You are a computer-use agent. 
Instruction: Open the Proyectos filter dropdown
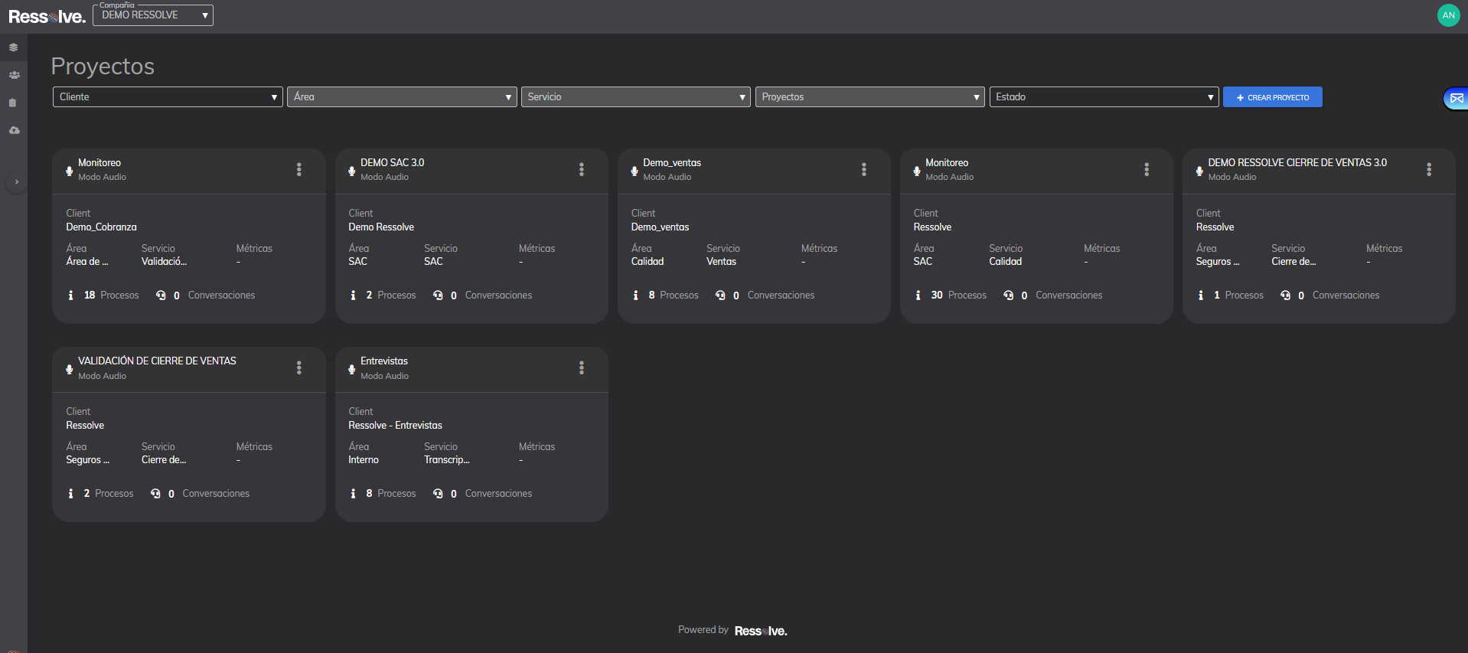click(x=870, y=97)
